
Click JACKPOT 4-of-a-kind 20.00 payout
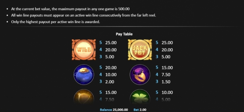[x=164, y=50]
